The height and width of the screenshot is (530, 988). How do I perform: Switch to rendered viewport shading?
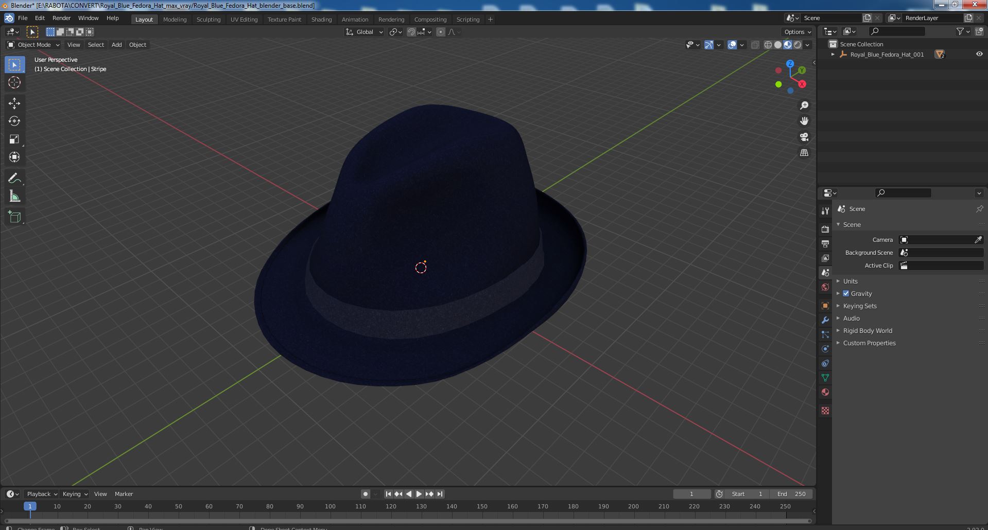tap(798, 45)
